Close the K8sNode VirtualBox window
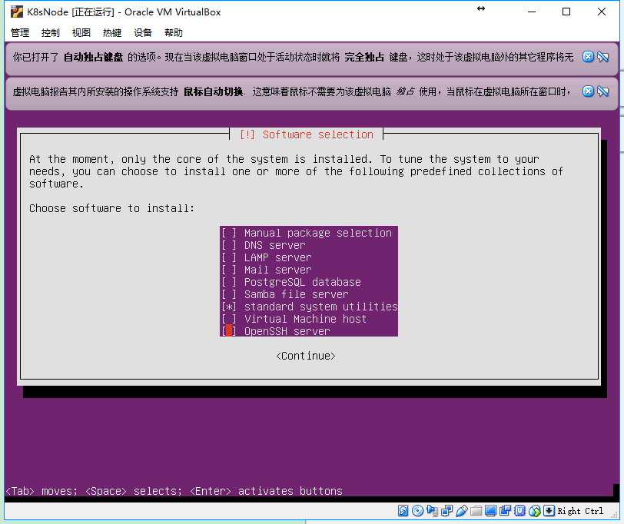 602,12
